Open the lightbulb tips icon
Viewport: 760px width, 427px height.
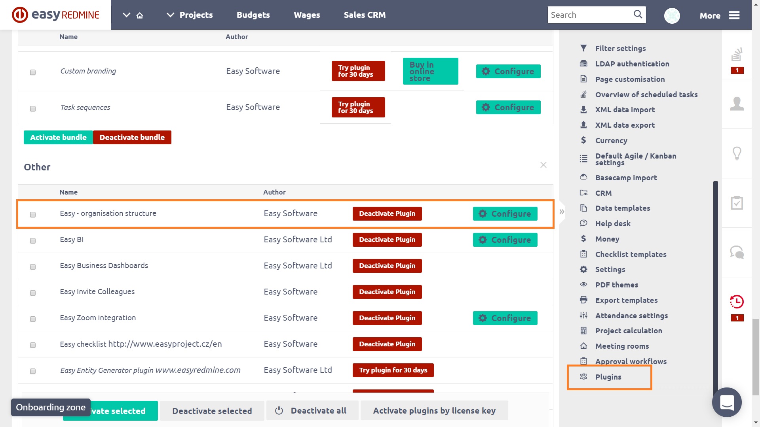pyautogui.click(x=737, y=153)
